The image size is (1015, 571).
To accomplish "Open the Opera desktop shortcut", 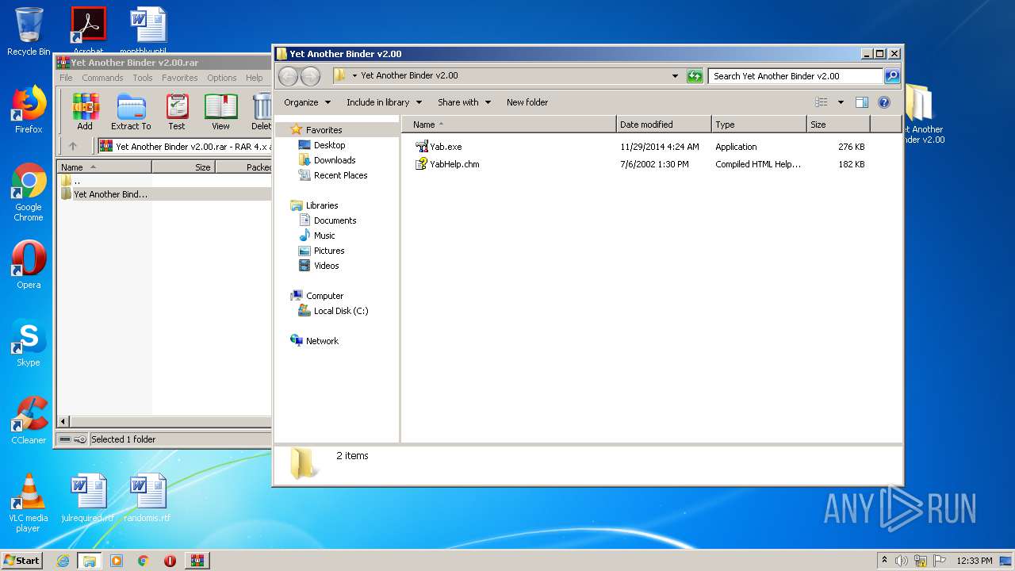I will 29,265.
